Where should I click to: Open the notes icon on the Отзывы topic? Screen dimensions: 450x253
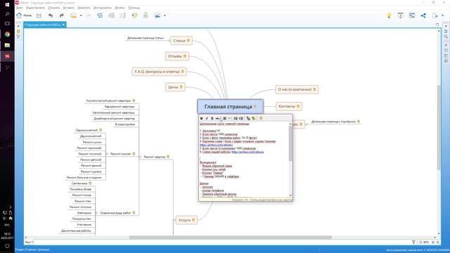coord(185,56)
